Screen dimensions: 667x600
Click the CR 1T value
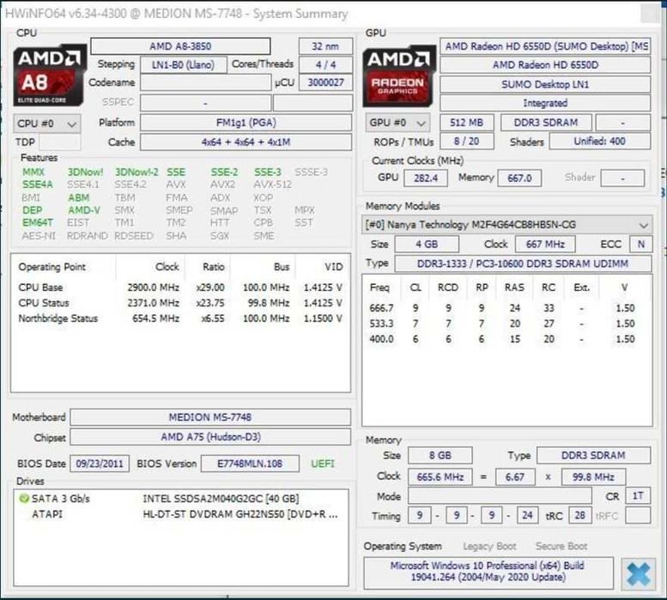[638, 496]
